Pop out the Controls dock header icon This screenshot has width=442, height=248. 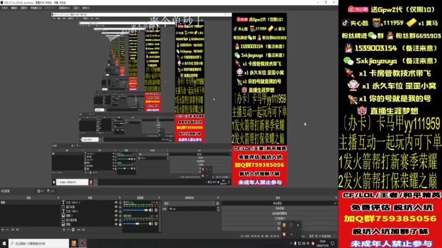(x=336, y=198)
